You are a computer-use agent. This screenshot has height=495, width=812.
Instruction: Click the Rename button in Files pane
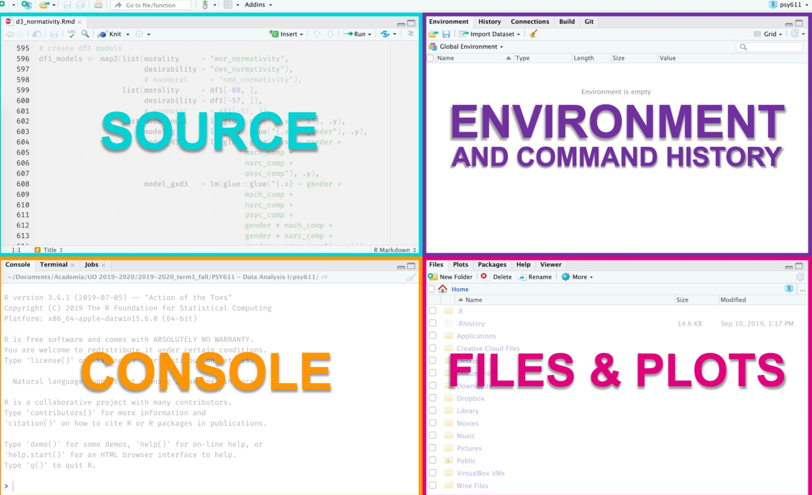pos(535,276)
